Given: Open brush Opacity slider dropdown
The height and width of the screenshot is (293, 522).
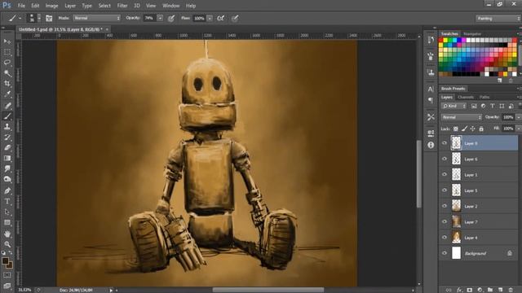Looking at the screenshot, I should click(x=160, y=18).
